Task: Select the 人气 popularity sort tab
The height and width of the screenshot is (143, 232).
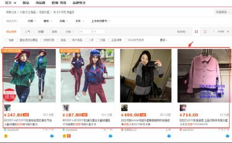Action: [27, 32]
